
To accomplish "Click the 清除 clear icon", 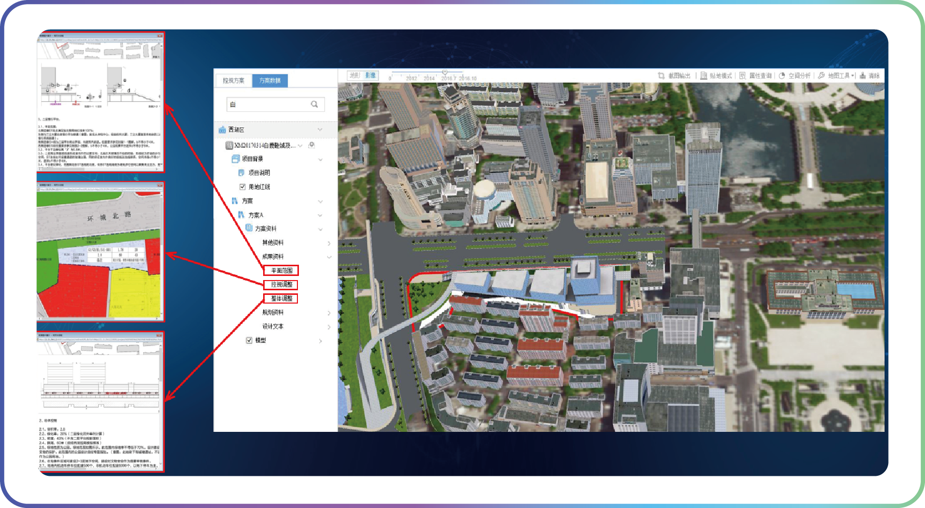I will click(863, 76).
